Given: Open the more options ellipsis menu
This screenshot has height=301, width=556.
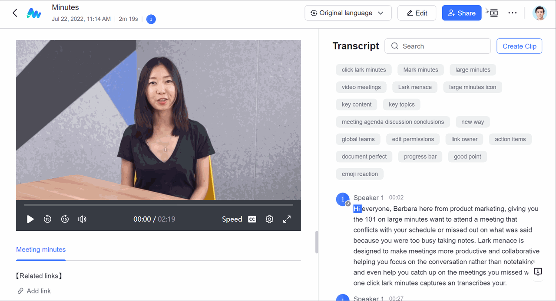Looking at the screenshot, I should [513, 13].
